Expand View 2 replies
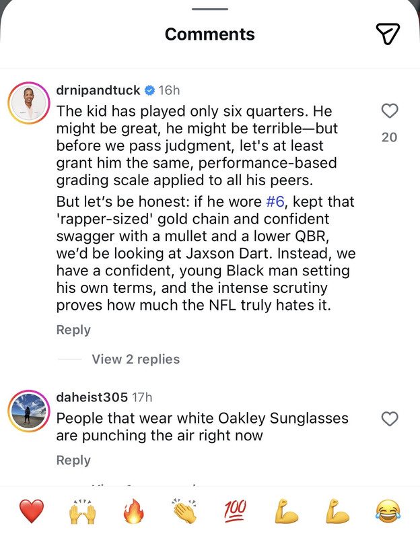The height and width of the screenshot is (538, 420). coord(135,359)
